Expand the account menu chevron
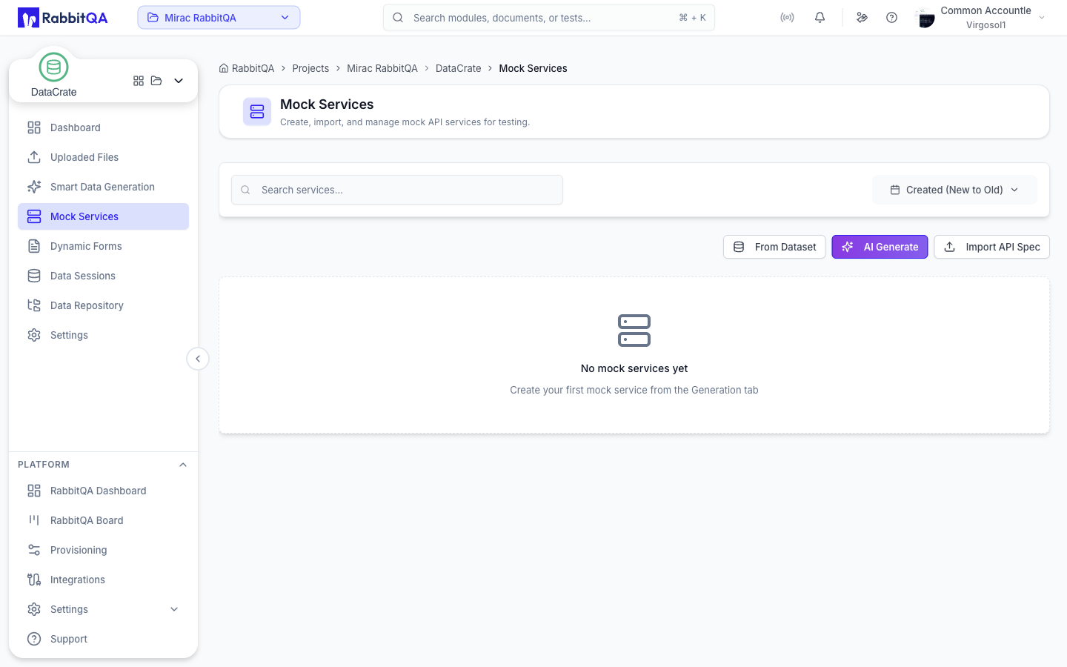The image size is (1067, 667). [x=1042, y=18]
